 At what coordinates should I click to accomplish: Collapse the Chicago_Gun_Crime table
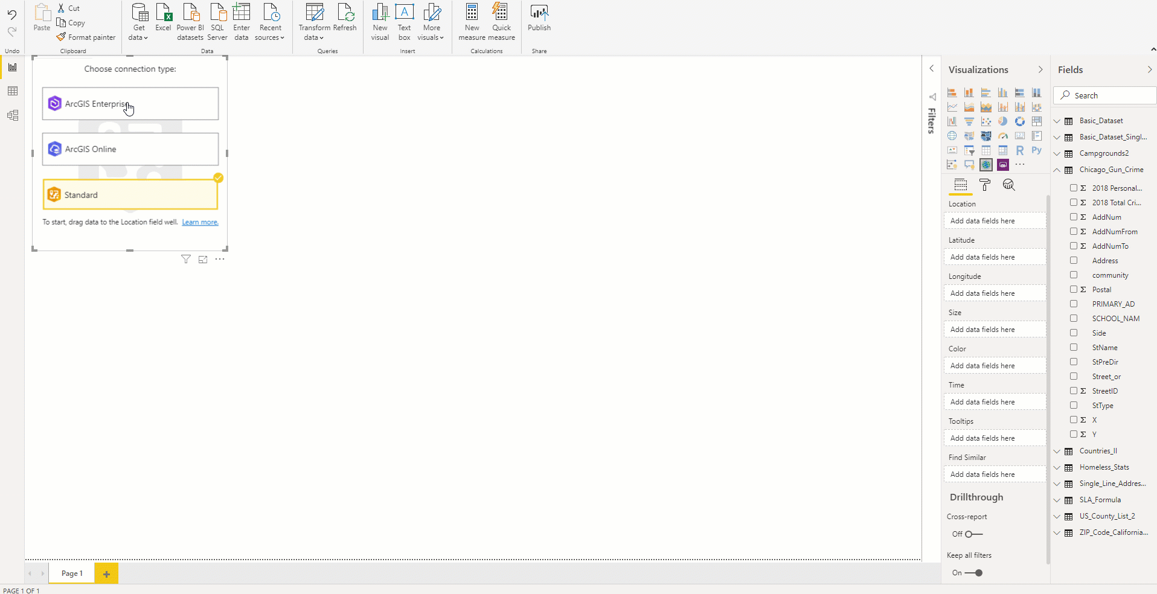1057,170
